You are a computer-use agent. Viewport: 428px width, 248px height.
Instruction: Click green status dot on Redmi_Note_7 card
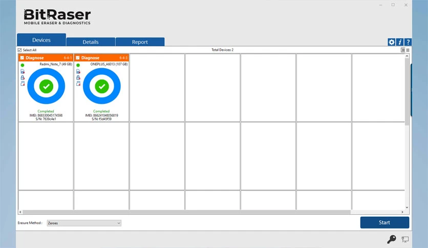(x=23, y=65)
